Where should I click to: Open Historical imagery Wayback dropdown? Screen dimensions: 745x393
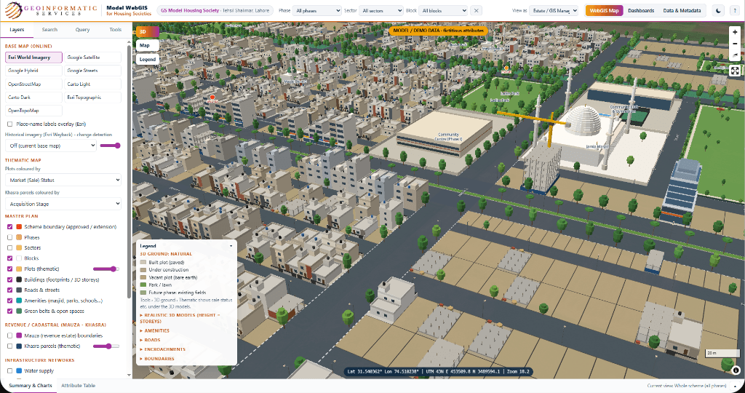coord(51,146)
